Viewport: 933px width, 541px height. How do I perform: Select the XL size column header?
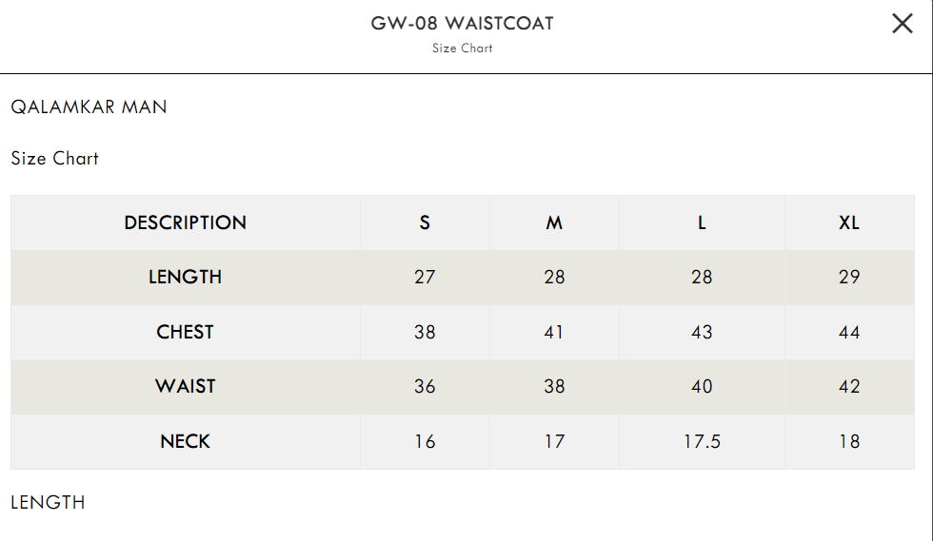[x=849, y=222]
